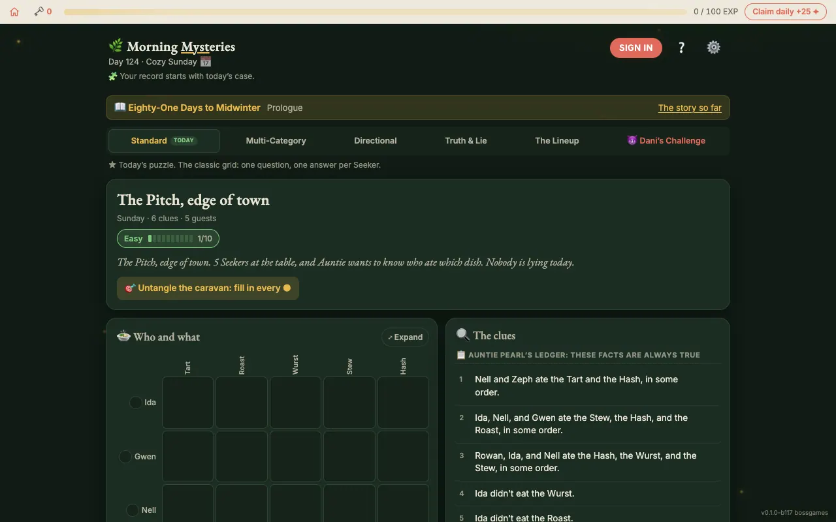
Task: Expand the Who and what grid
Action: pos(405,337)
